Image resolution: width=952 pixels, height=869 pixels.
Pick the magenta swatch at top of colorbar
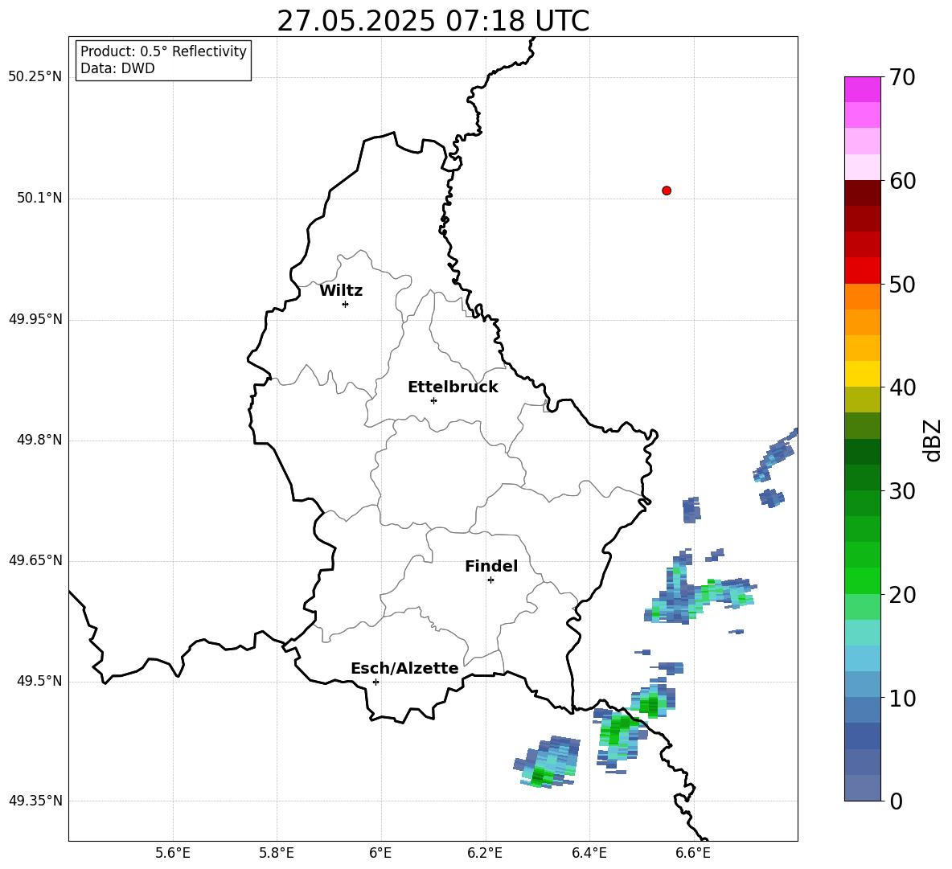(862, 89)
